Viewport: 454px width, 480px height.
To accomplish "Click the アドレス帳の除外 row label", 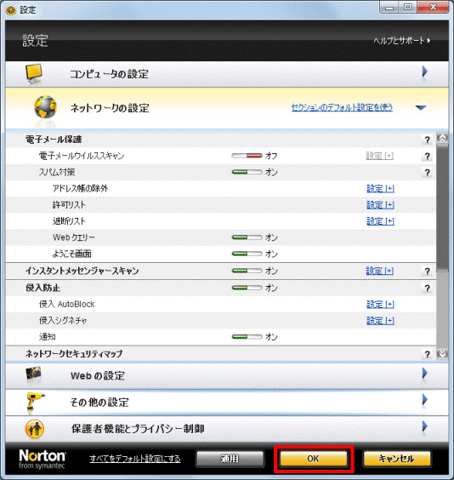I will (x=81, y=188).
